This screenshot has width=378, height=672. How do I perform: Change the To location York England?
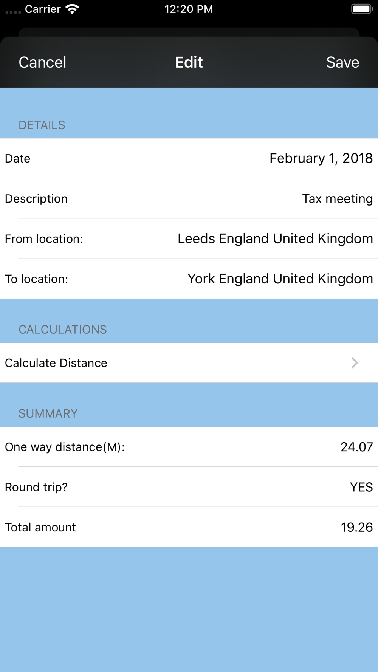pyautogui.click(x=280, y=279)
